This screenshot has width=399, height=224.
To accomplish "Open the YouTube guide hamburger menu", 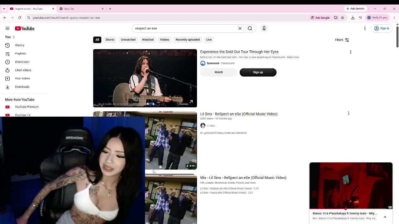I will (x=7, y=29).
